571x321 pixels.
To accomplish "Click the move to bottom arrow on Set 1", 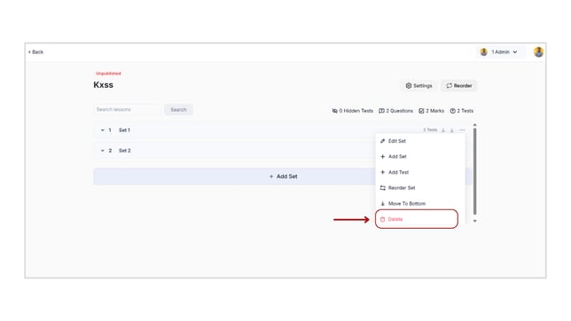I will pyautogui.click(x=452, y=130).
